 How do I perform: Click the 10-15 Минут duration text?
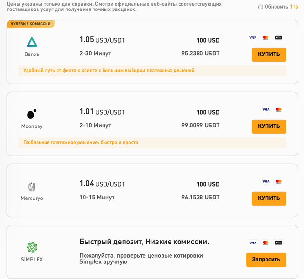click(x=97, y=197)
